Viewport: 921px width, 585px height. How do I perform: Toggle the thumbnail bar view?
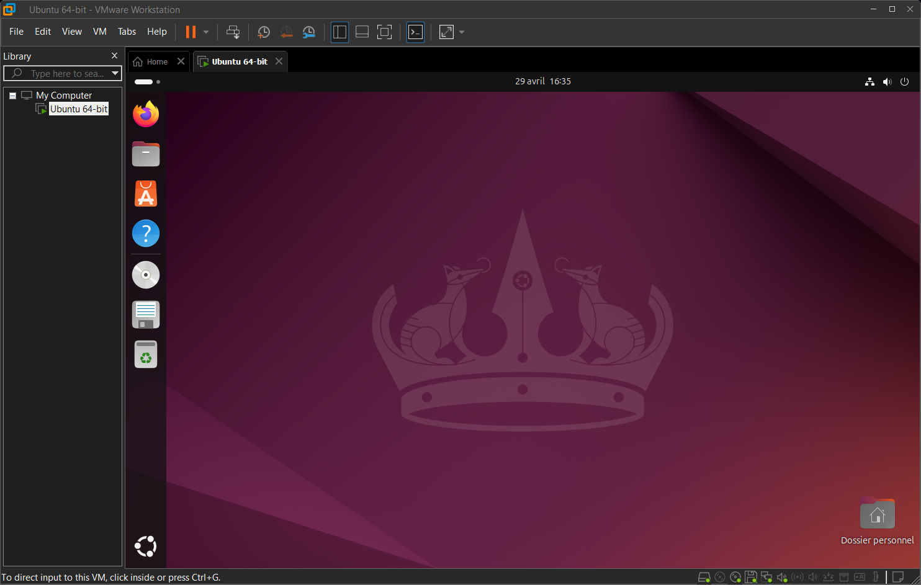362,32
